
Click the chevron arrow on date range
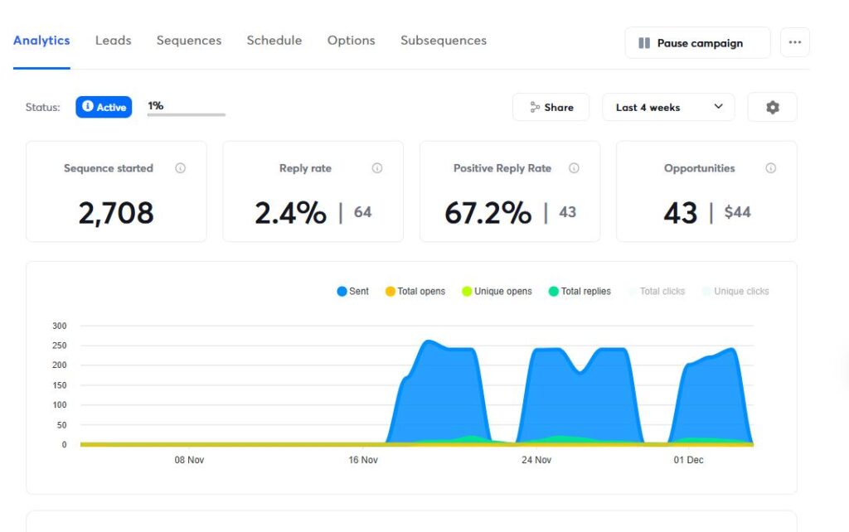click(x=719, y=107)
